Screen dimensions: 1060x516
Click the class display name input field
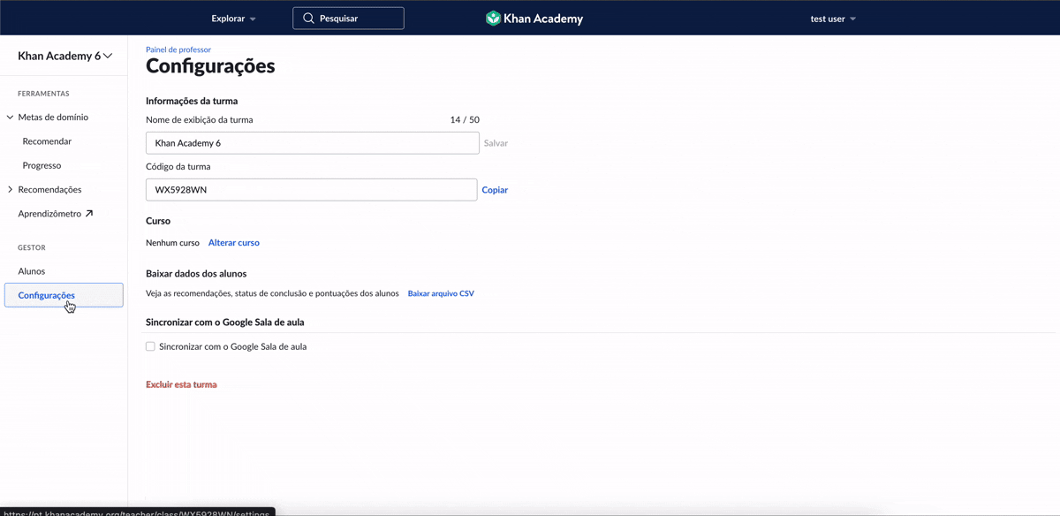tap(313, 143)
